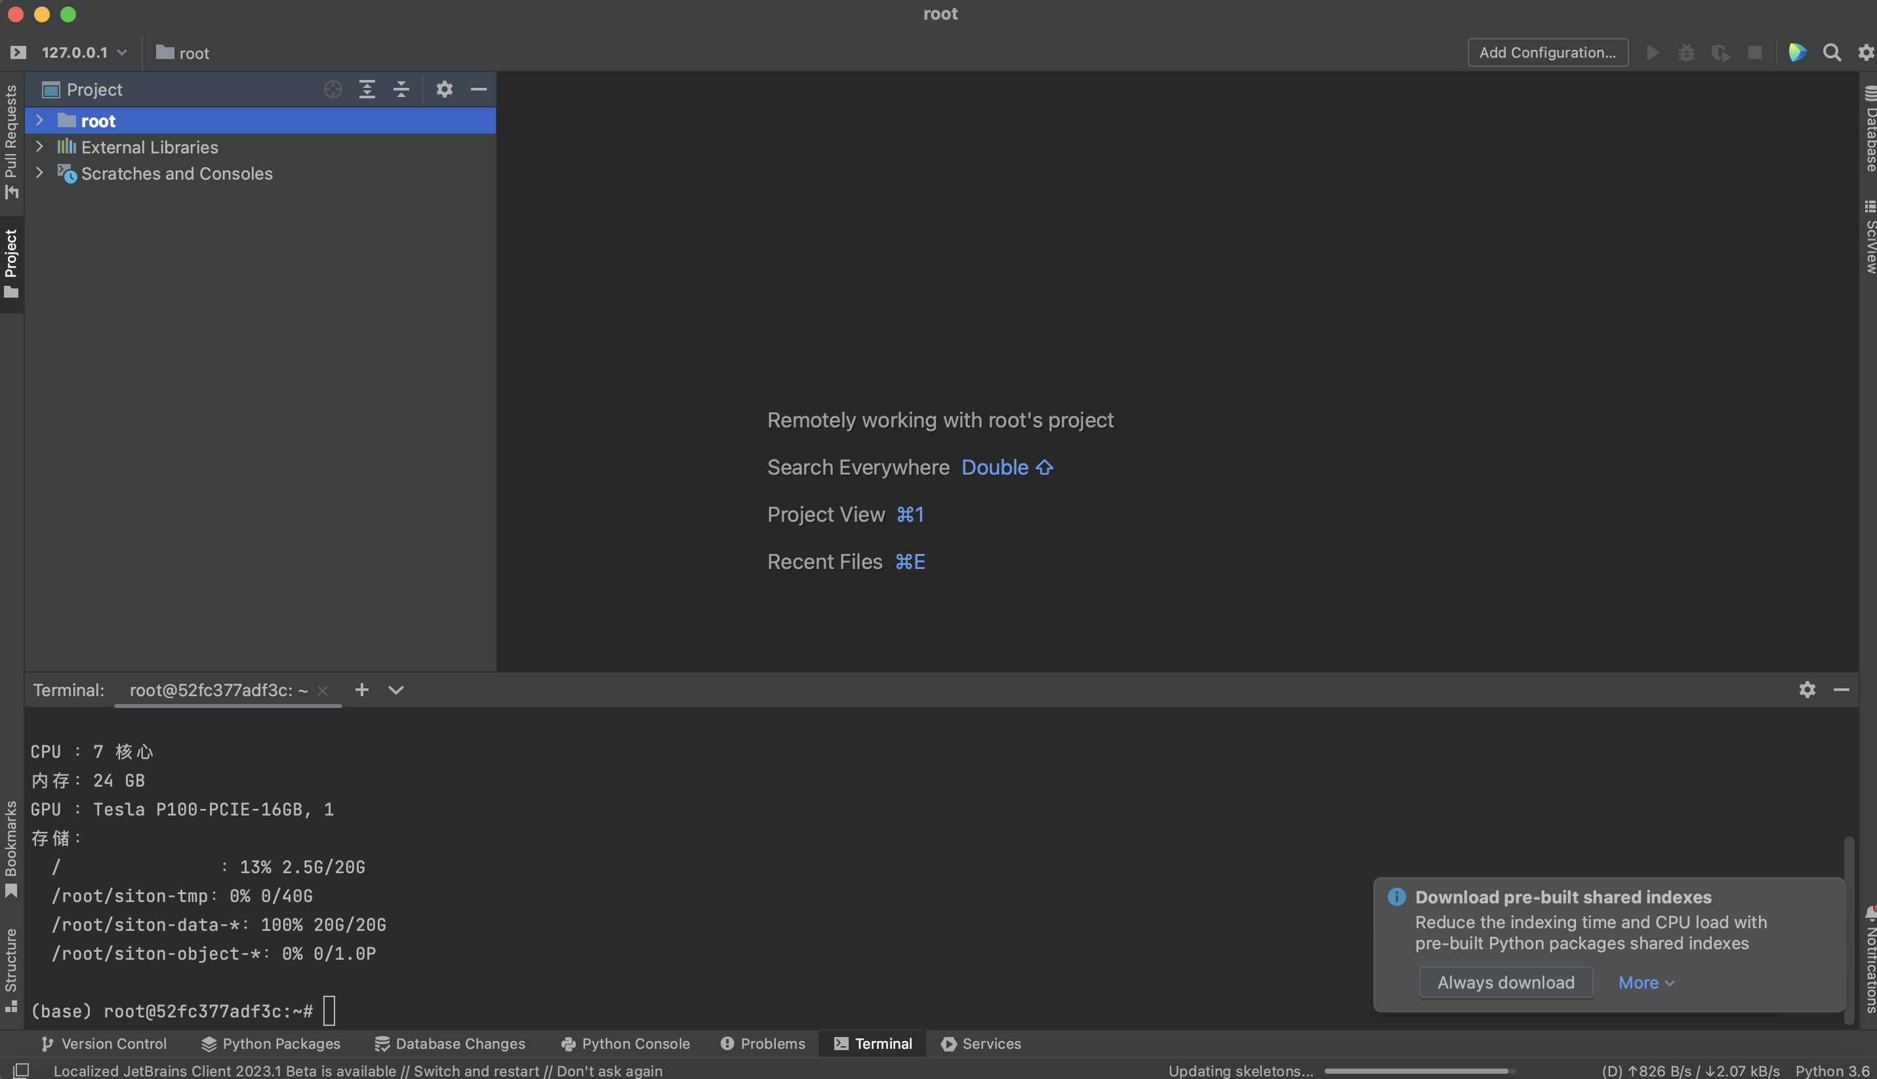Toggle SciView side tool window
Screen dimensions: 1877x1079
tap(1869, 237)
